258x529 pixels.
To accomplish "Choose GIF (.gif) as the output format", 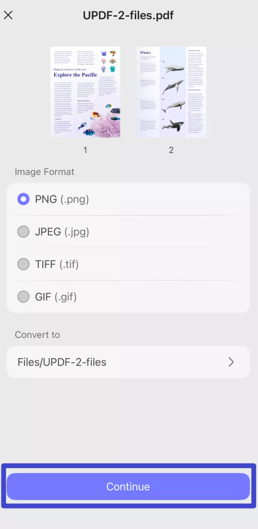I will point(23,296).
